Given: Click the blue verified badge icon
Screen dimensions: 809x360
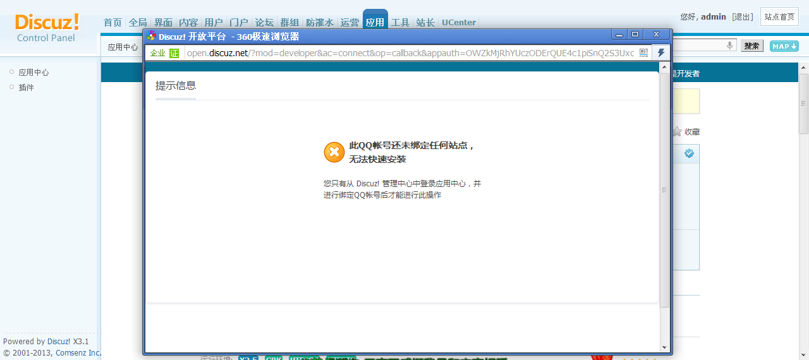Looking at the screenshot, I should pos(689,153).
